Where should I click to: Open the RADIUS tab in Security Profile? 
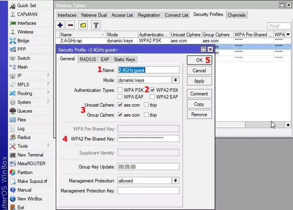tap(87, 60)
